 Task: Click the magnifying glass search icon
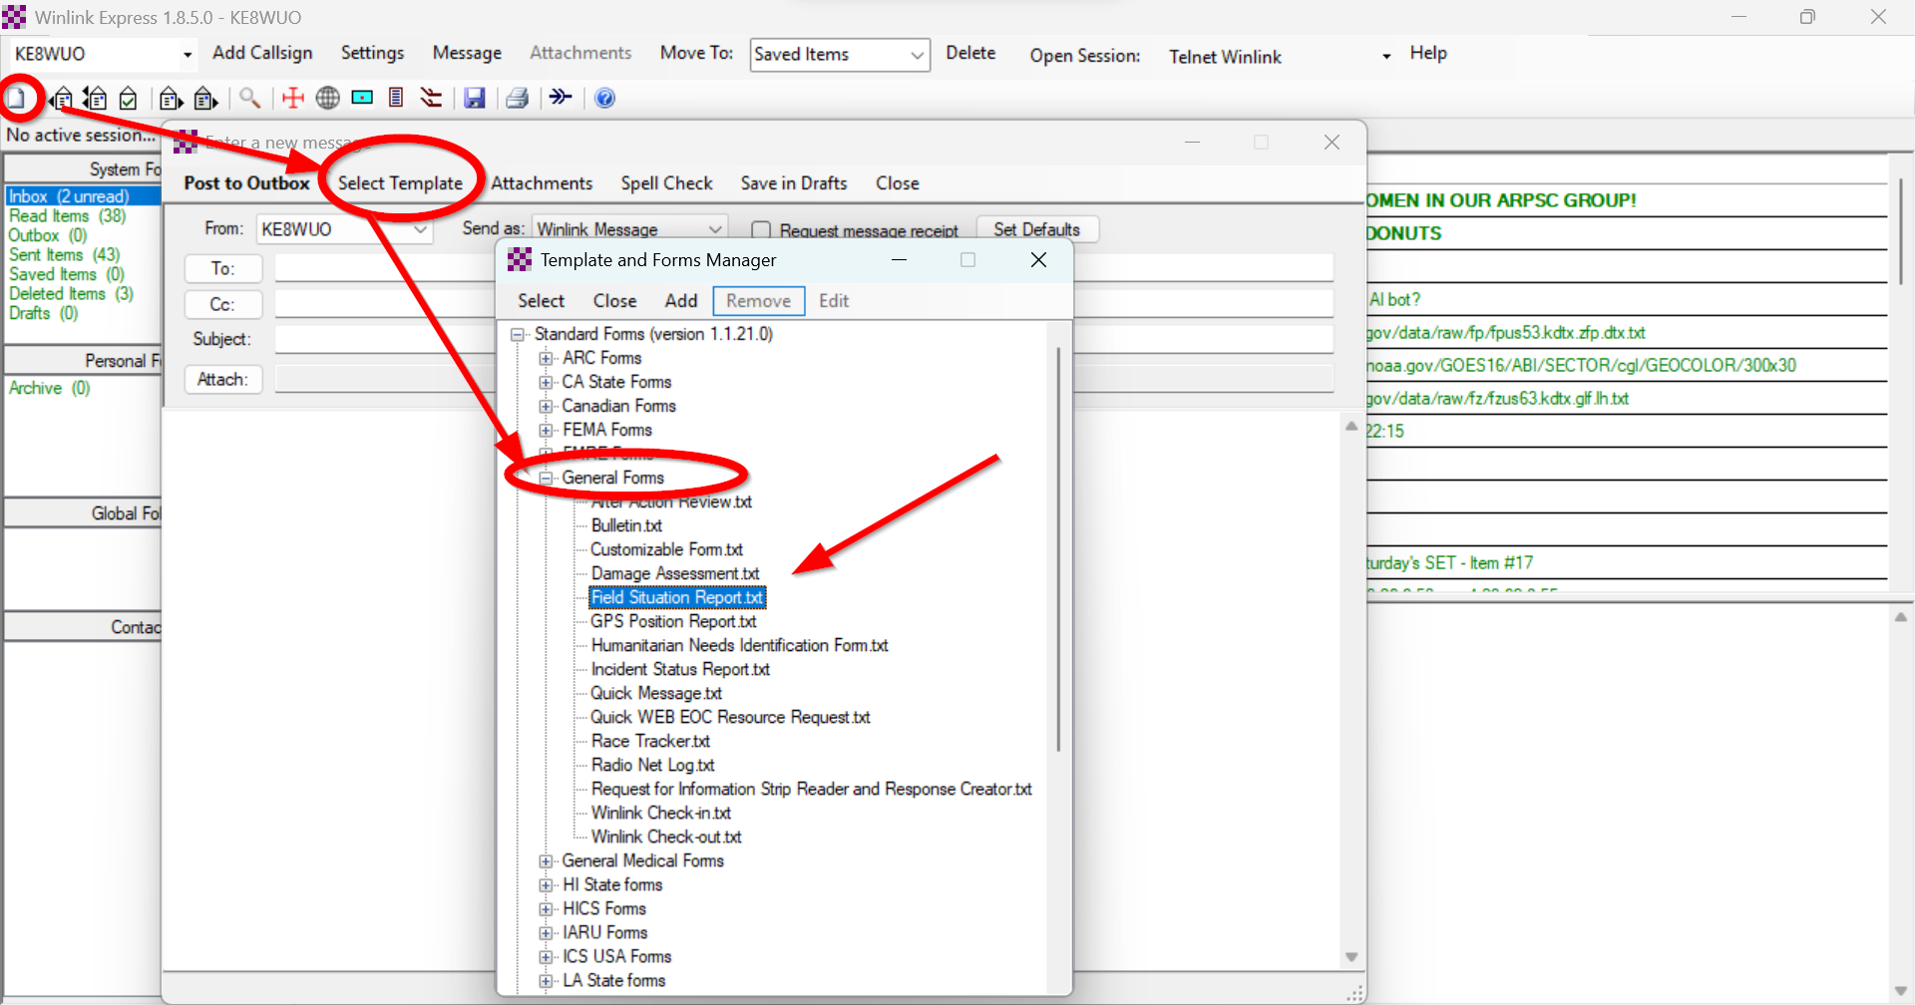(249, 98)
